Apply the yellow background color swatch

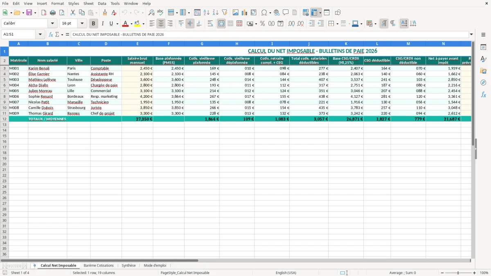[137, 24]
